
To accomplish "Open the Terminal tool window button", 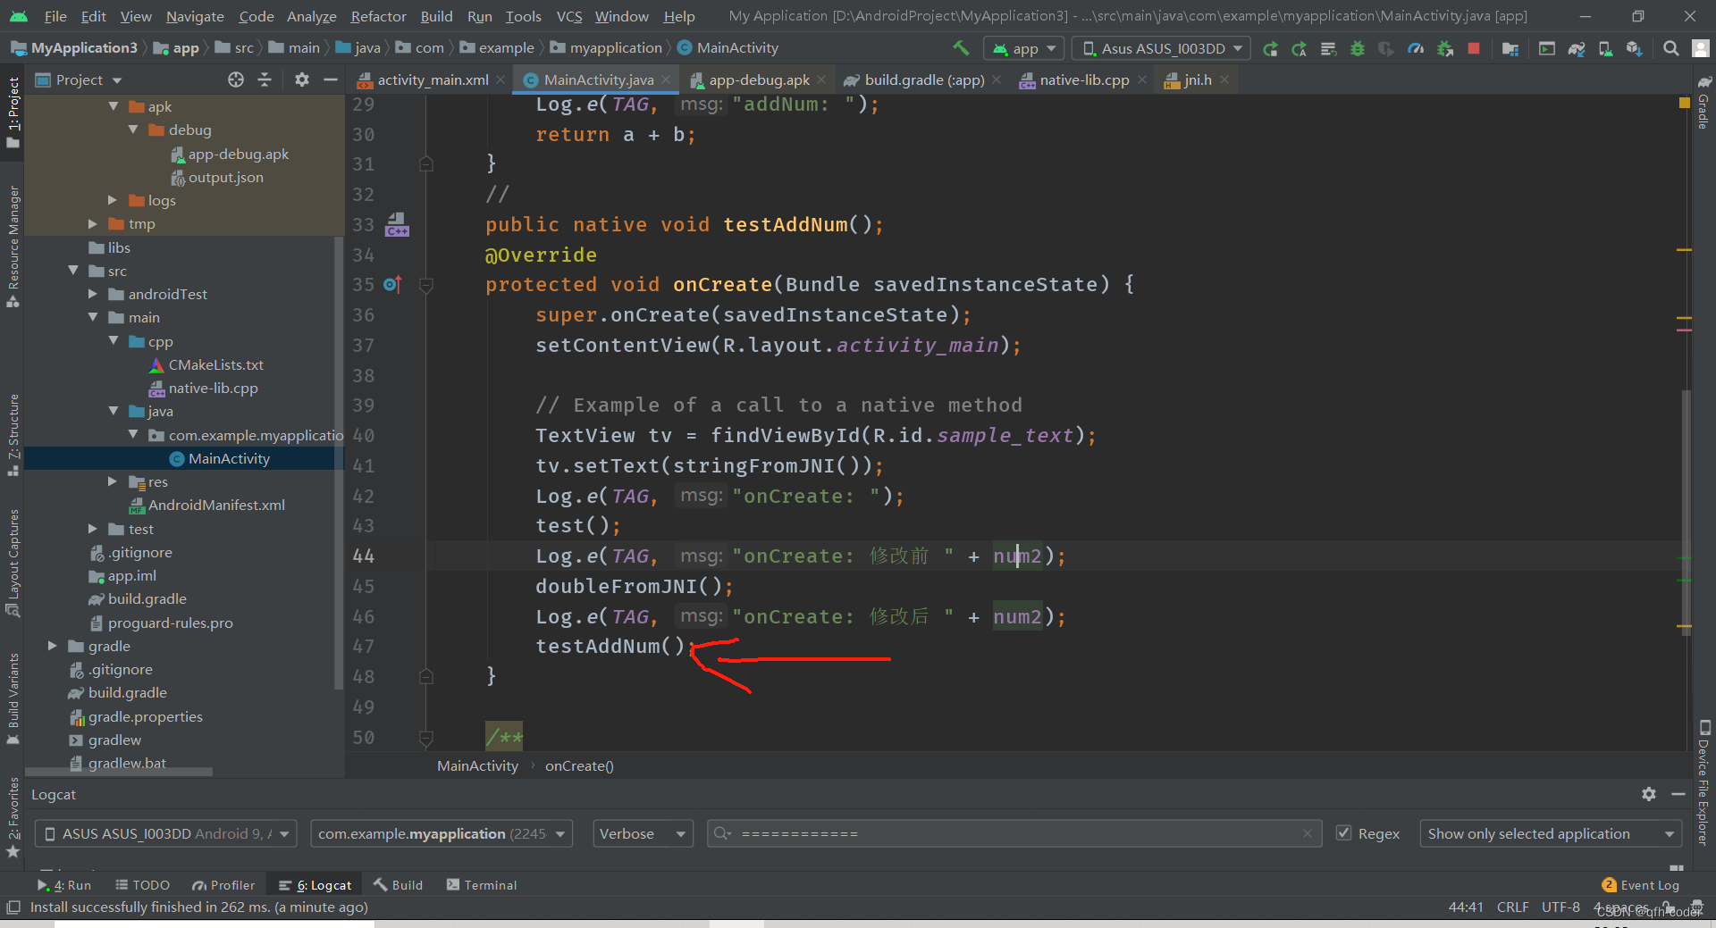I will pos(482,885).
